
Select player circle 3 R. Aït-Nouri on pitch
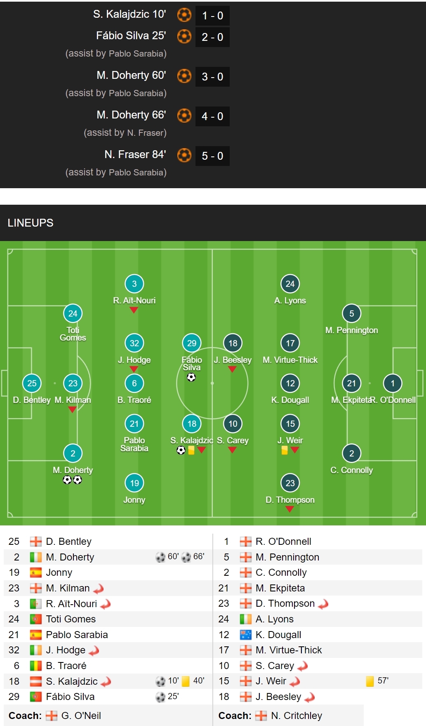coord(134,284)
